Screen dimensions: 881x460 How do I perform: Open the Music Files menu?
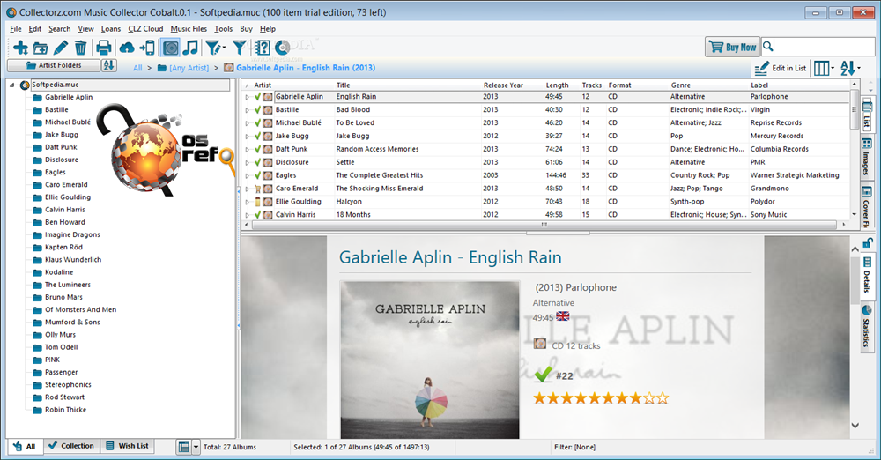(x=189, y=29)
